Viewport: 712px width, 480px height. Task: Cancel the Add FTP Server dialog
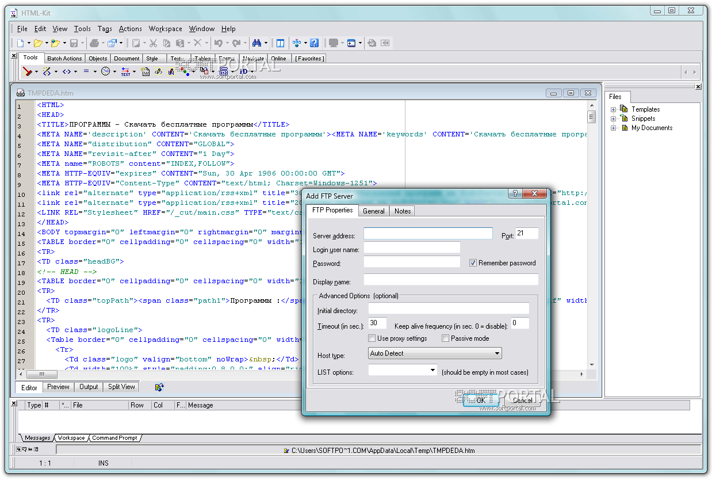coord(522,400)
